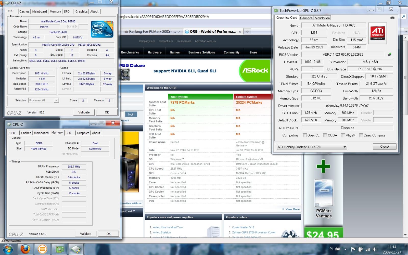Open the Processor #1 selection dropdown
This screenshot has height=255, width=408.
click(44, 100)
